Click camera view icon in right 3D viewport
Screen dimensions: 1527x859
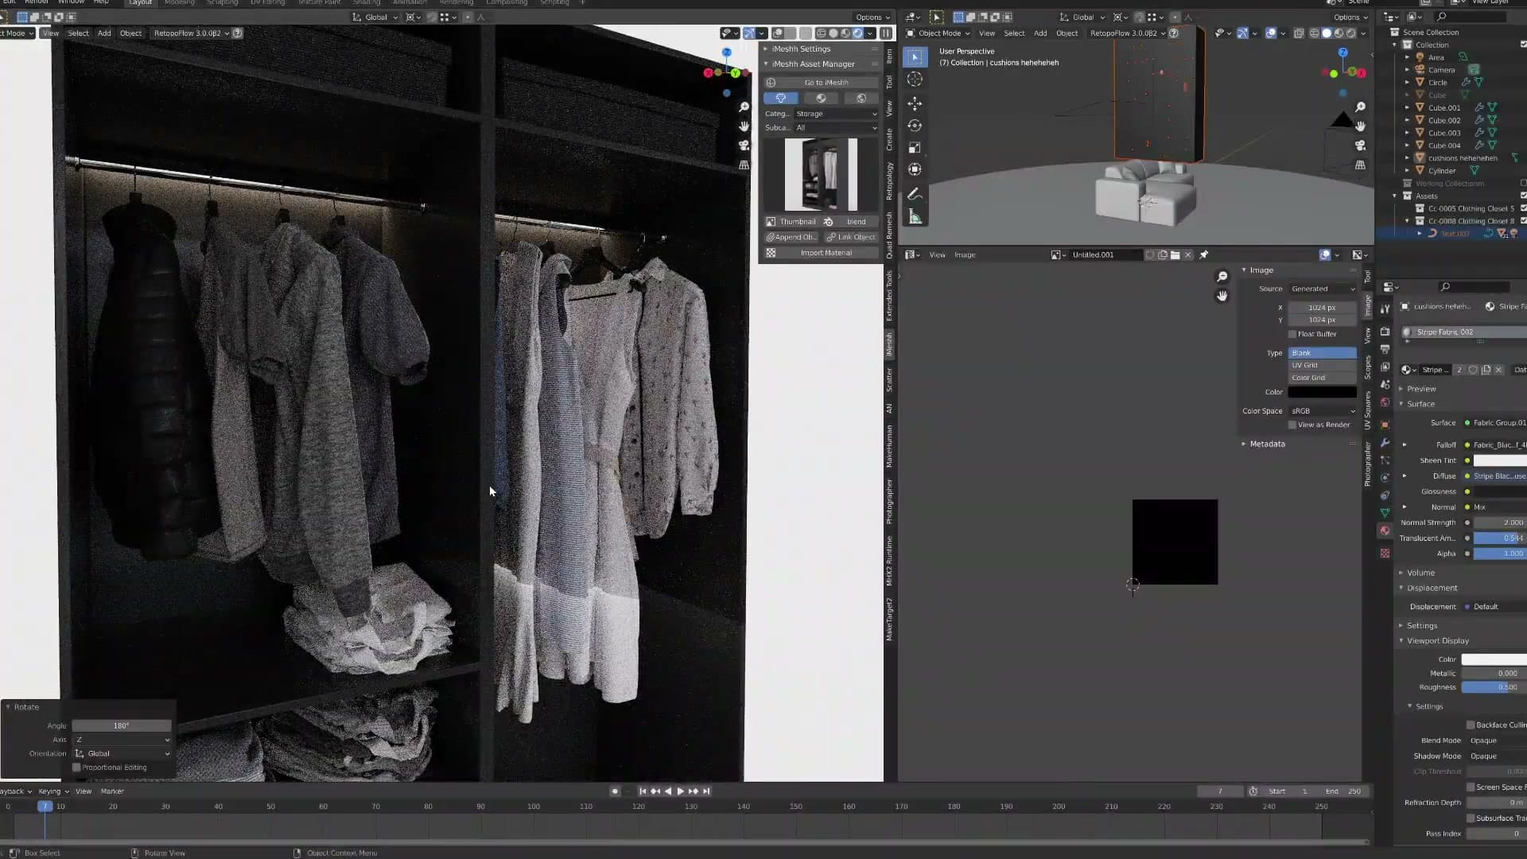coord(1360,146)
